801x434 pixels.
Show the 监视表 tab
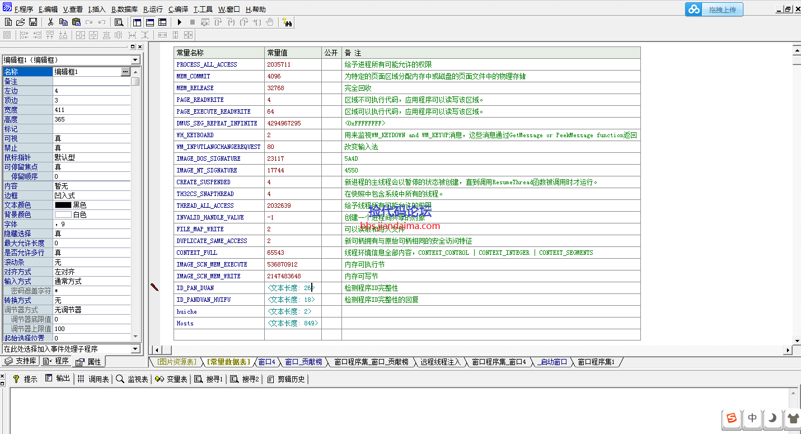tap(132, 379)
